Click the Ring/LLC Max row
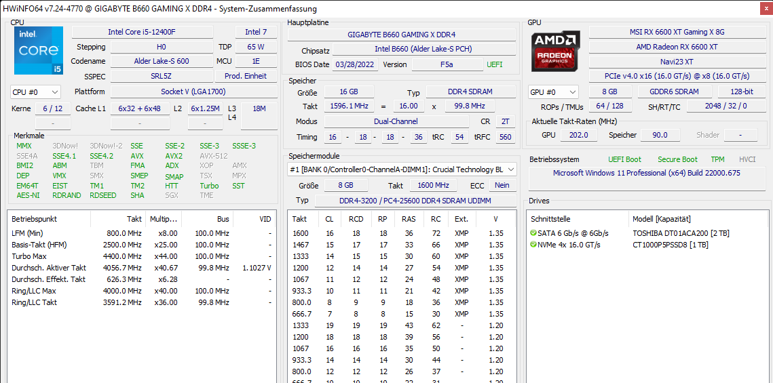Viewport: 773px width, 383px height. [141, 291]
